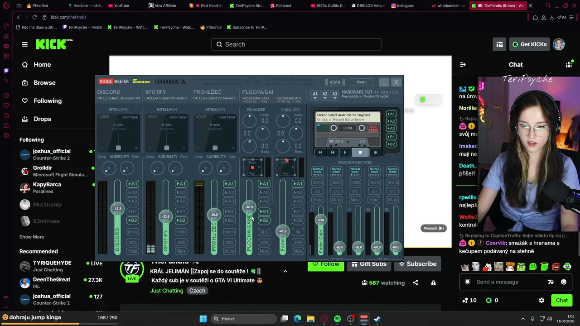Toggle B1 routing on the PLOCHA/GAME strip
The width and height of the screenshot is (580, 326).
tap(264, 211)
